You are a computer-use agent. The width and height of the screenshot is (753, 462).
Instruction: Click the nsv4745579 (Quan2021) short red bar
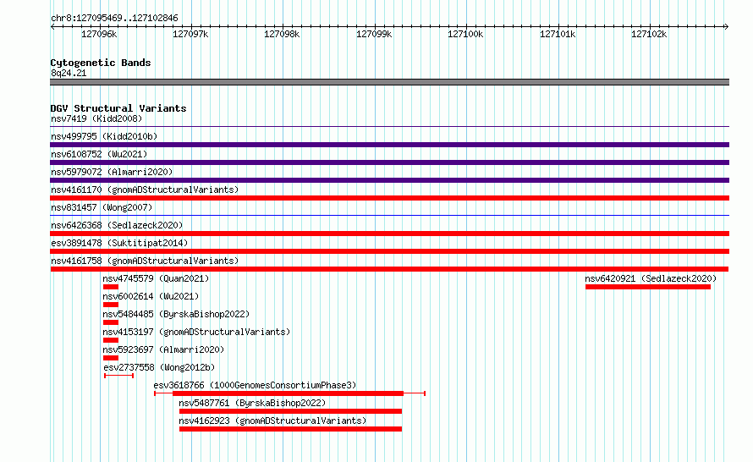click(111, 287)
